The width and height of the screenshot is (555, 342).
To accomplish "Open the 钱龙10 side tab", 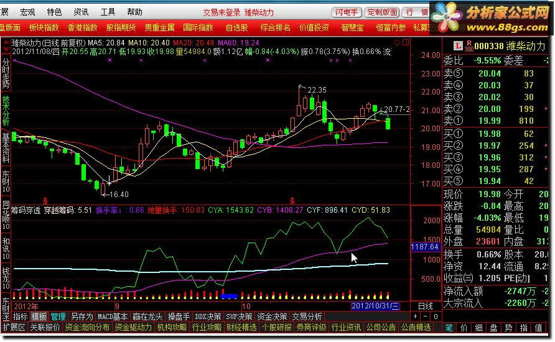I will tap(6, 278).
